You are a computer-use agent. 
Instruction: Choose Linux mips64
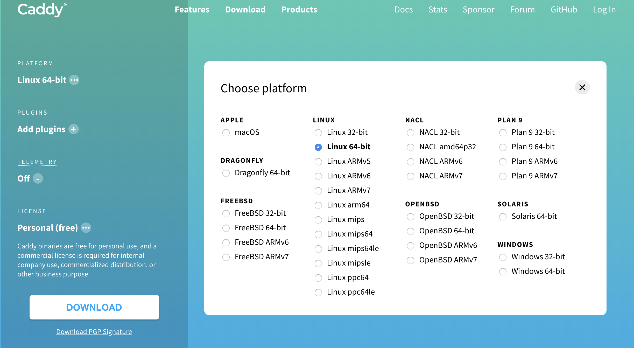(x=318, y=234)
